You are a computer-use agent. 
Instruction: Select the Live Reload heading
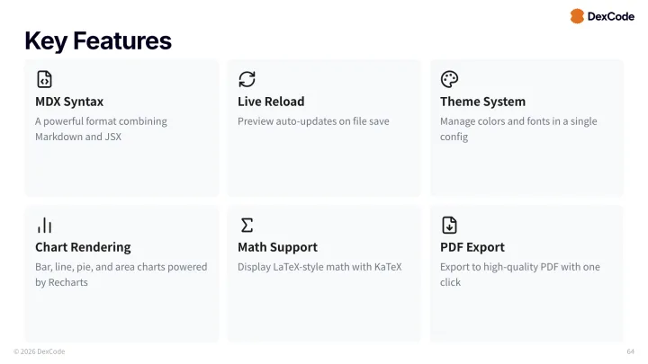271,102
